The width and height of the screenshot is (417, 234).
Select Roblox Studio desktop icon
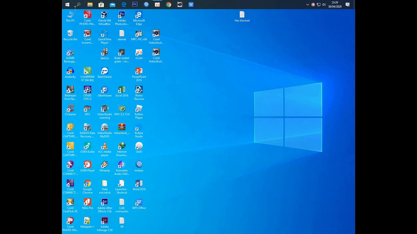pyautogui.click(x=139, y=131)
